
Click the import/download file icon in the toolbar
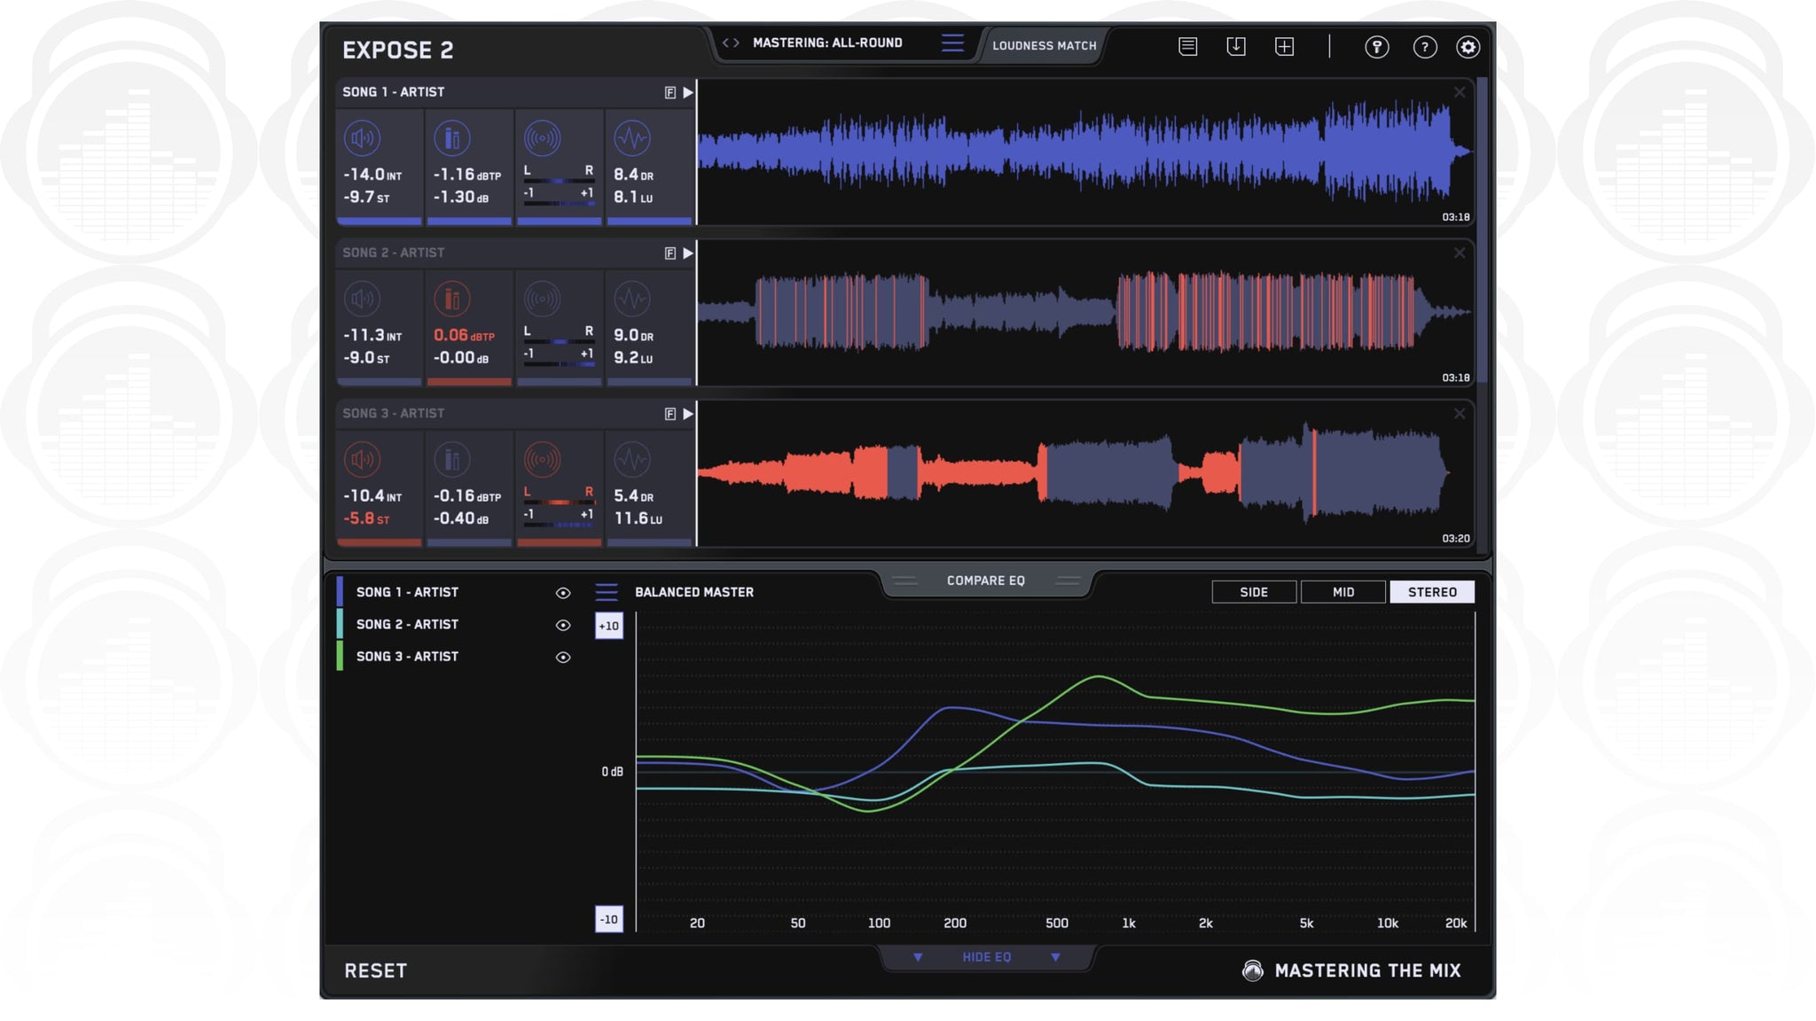[1236, 46]
